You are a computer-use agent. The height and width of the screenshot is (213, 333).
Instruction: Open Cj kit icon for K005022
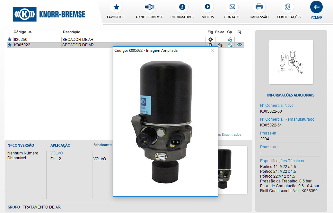pos(240,45)
